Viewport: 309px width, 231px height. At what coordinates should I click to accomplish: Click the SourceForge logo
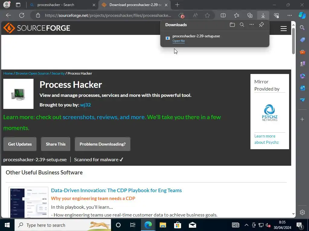coord(37,28)
